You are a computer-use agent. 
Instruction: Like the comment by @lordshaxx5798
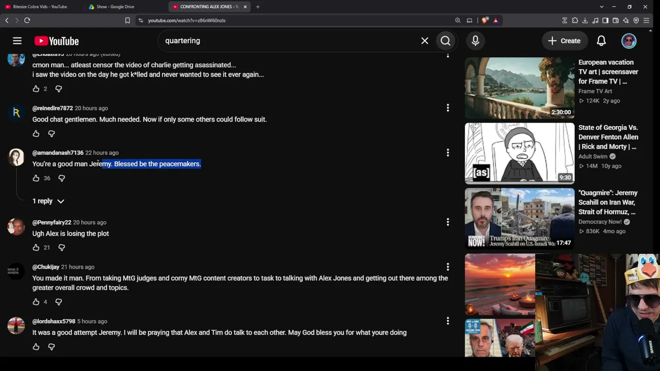36,347
